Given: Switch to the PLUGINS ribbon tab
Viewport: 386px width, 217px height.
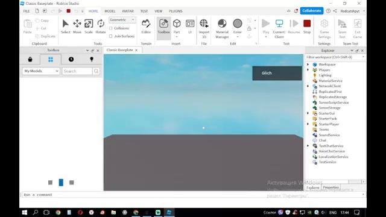Looking at the screenshot, I should pos(176,11).
